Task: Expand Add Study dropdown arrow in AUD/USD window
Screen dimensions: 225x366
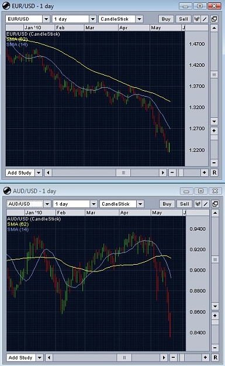Action: [40, 358]
